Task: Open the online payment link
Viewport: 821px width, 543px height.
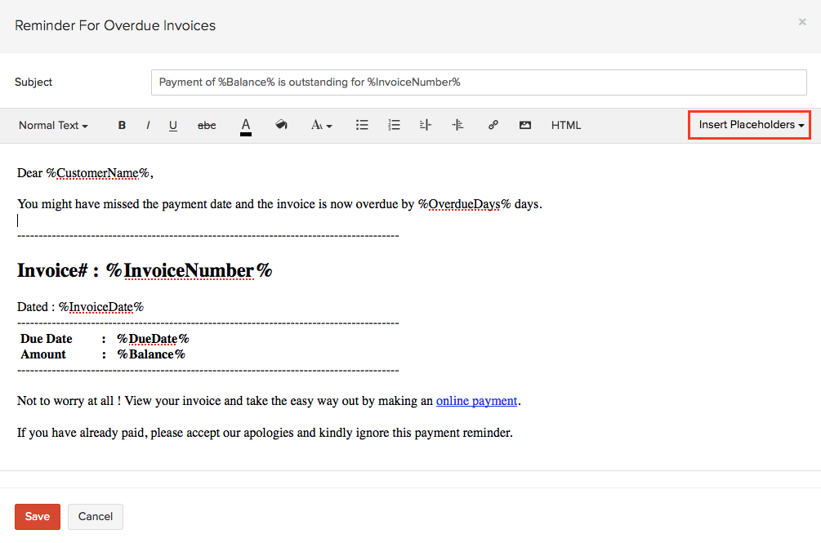Action: (x=476, y=400)
